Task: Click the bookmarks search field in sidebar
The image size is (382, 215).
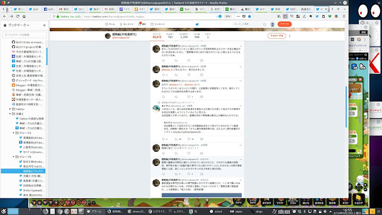Action: 24,35
